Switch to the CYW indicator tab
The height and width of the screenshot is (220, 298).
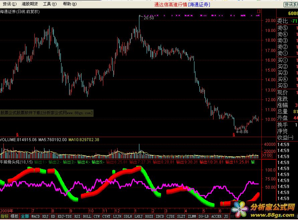(97, 216)
